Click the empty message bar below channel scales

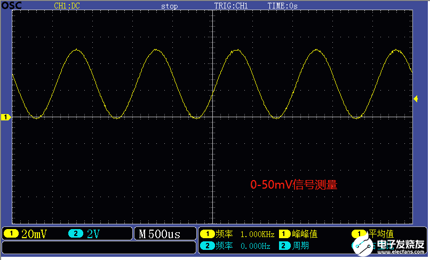[x=99, y=247]
